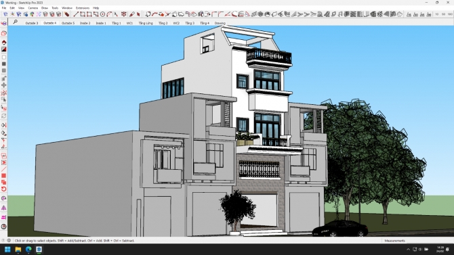454x255 pixels.
Task: Click the '100' button in right toolbar
Action: 450,14
